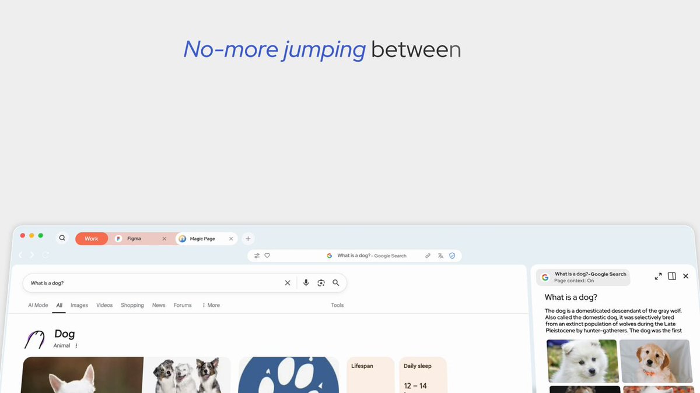Open a new tab with the plus button
This screenshot has width=700, height=393.
tap(248, 239)
